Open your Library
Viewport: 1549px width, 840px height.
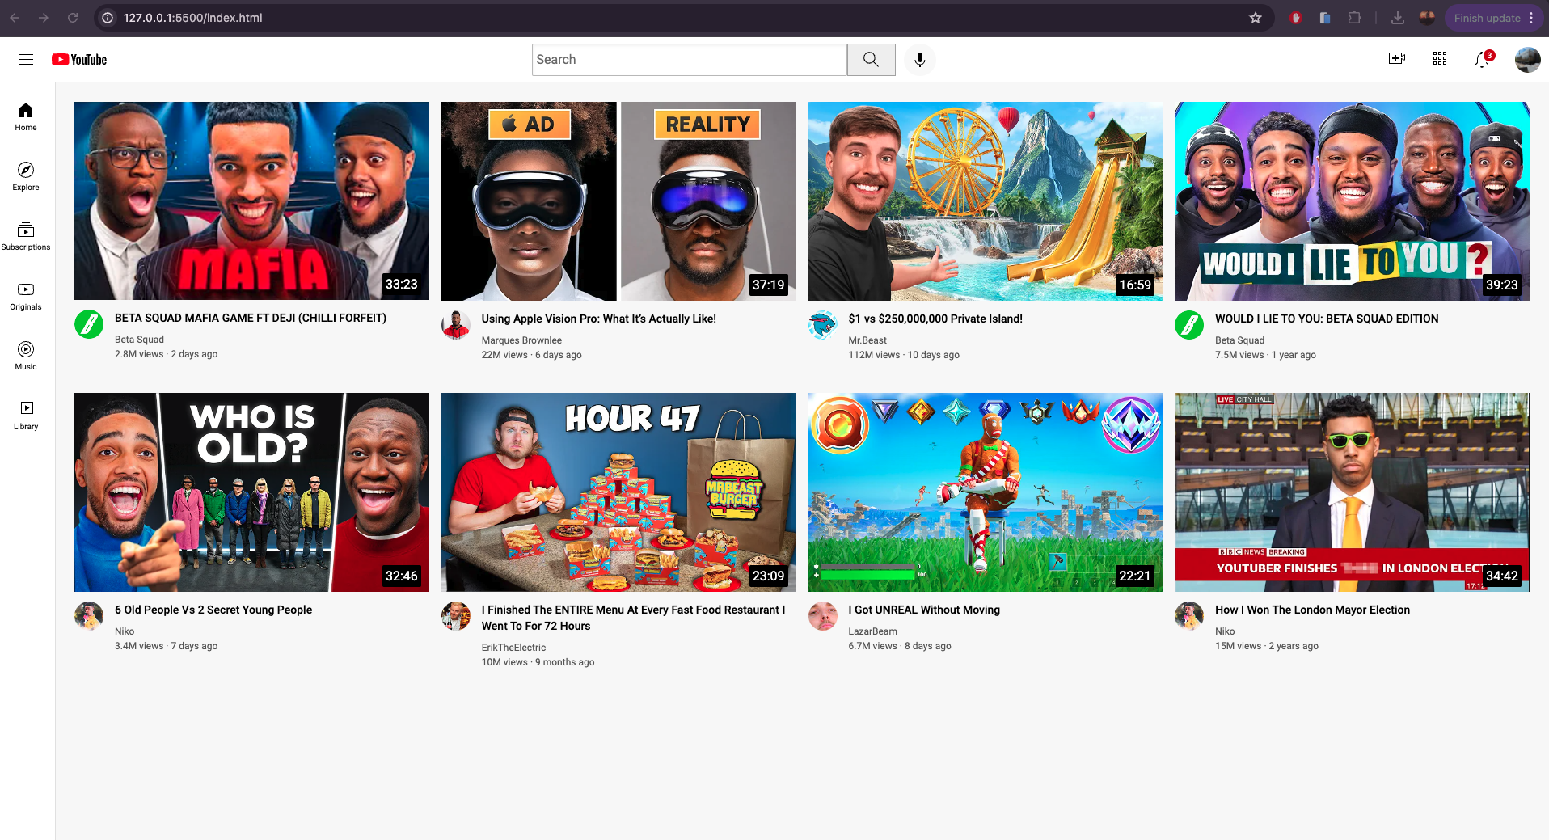25,415
